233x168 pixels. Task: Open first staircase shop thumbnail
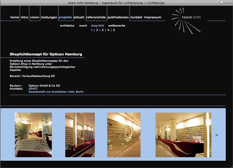click(x=33, y=135)
